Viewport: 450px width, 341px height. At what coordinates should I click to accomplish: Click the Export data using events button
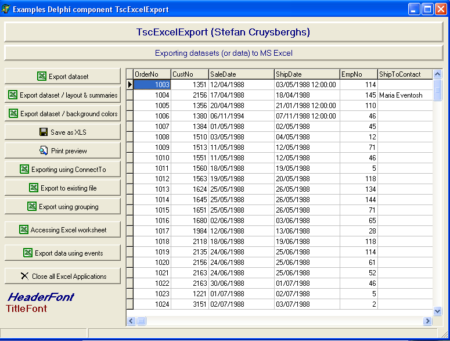[x=63, y=253]
